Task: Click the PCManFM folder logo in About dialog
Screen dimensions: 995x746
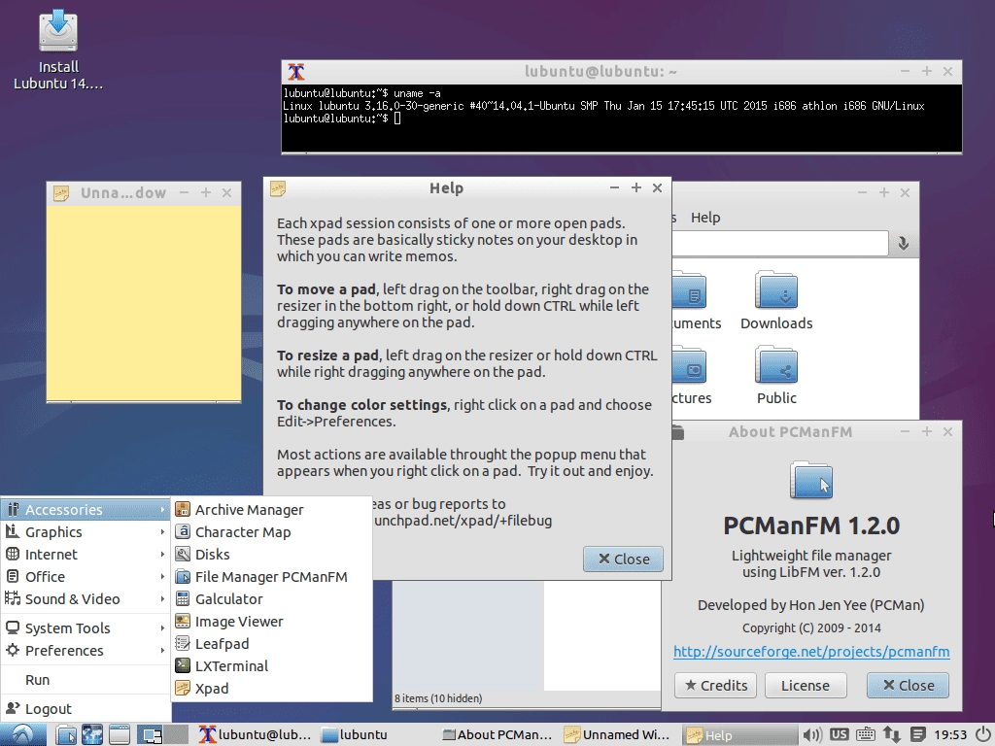Action: [811, 480]
